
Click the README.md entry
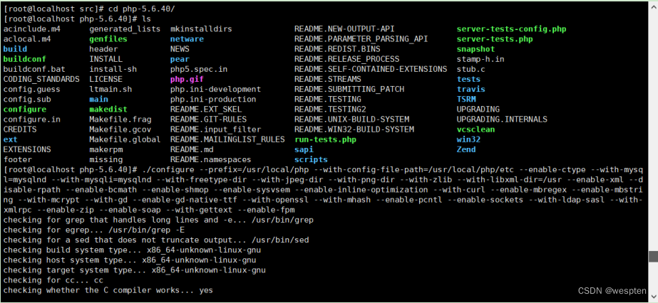coord(192,150)
